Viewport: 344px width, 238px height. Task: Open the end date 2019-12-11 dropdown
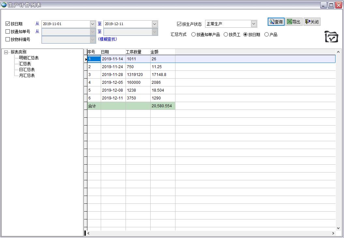155,24
